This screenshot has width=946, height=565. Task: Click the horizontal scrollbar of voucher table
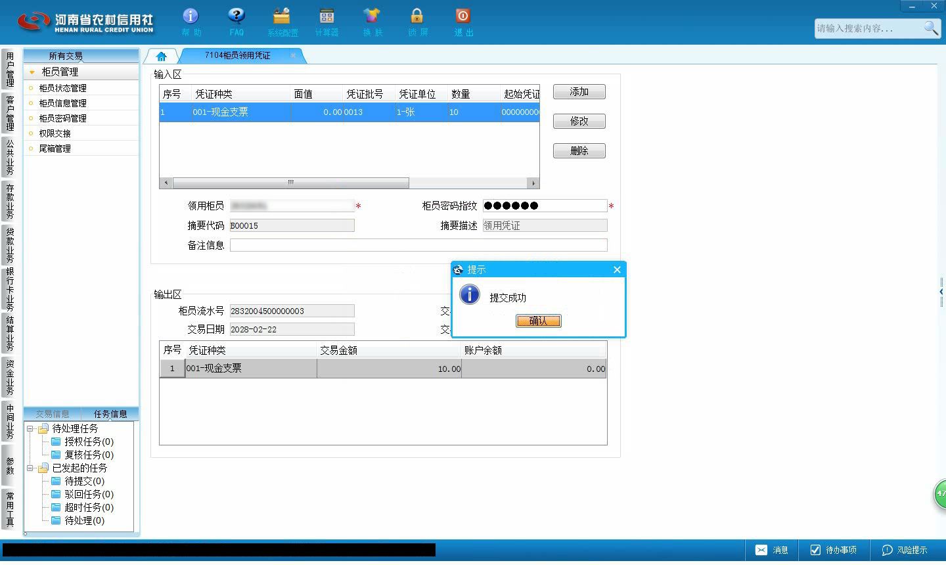click(x=290, y=183)
